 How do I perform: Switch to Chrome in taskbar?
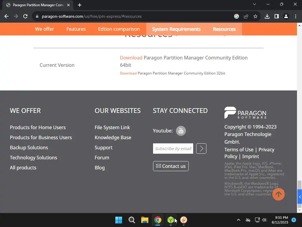point(158,220)
